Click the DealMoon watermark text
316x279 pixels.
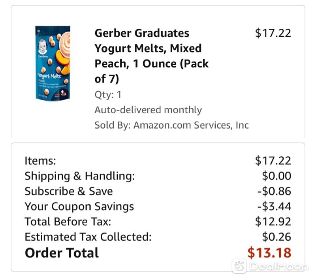279,266
